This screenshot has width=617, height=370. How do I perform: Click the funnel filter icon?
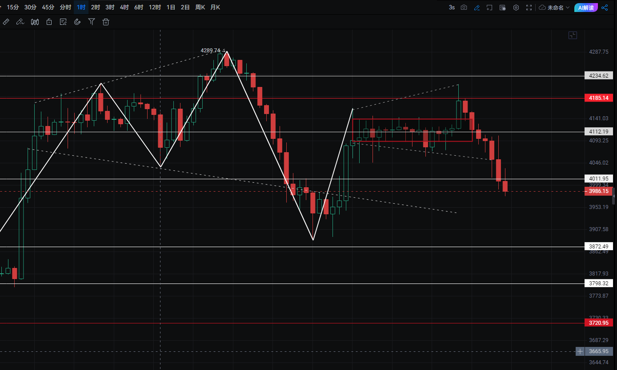[x=92, y=22]
